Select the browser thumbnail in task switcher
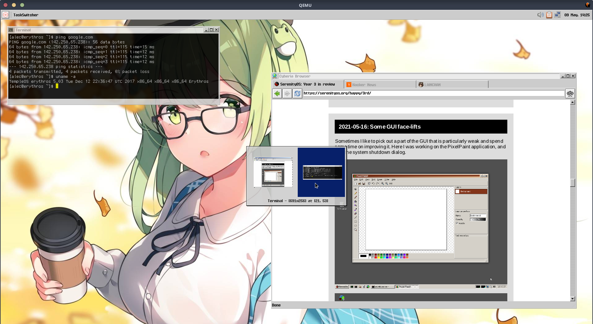Screen dimensions: 593x324 [273, 172]
